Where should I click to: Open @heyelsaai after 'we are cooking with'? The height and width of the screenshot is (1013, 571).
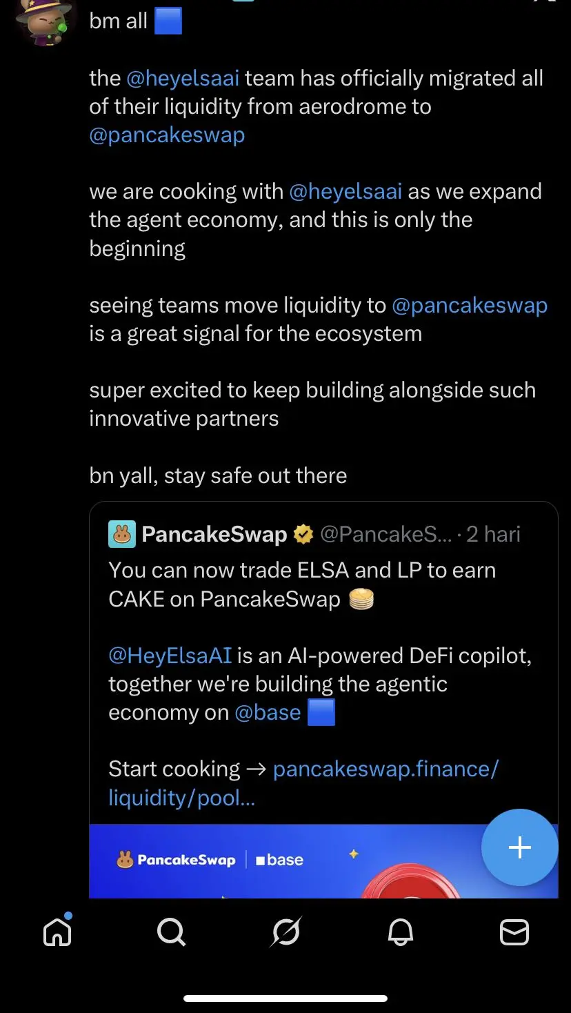pyautogui.click(x=345, y=191)
